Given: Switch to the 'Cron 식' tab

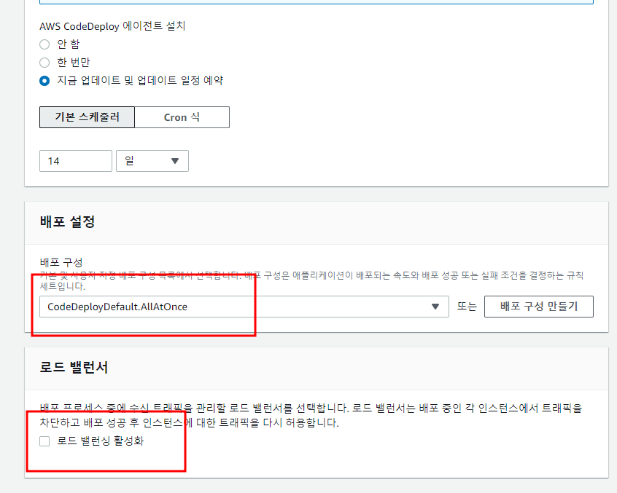Looking at the screenshot, I should tap(182, 117).
